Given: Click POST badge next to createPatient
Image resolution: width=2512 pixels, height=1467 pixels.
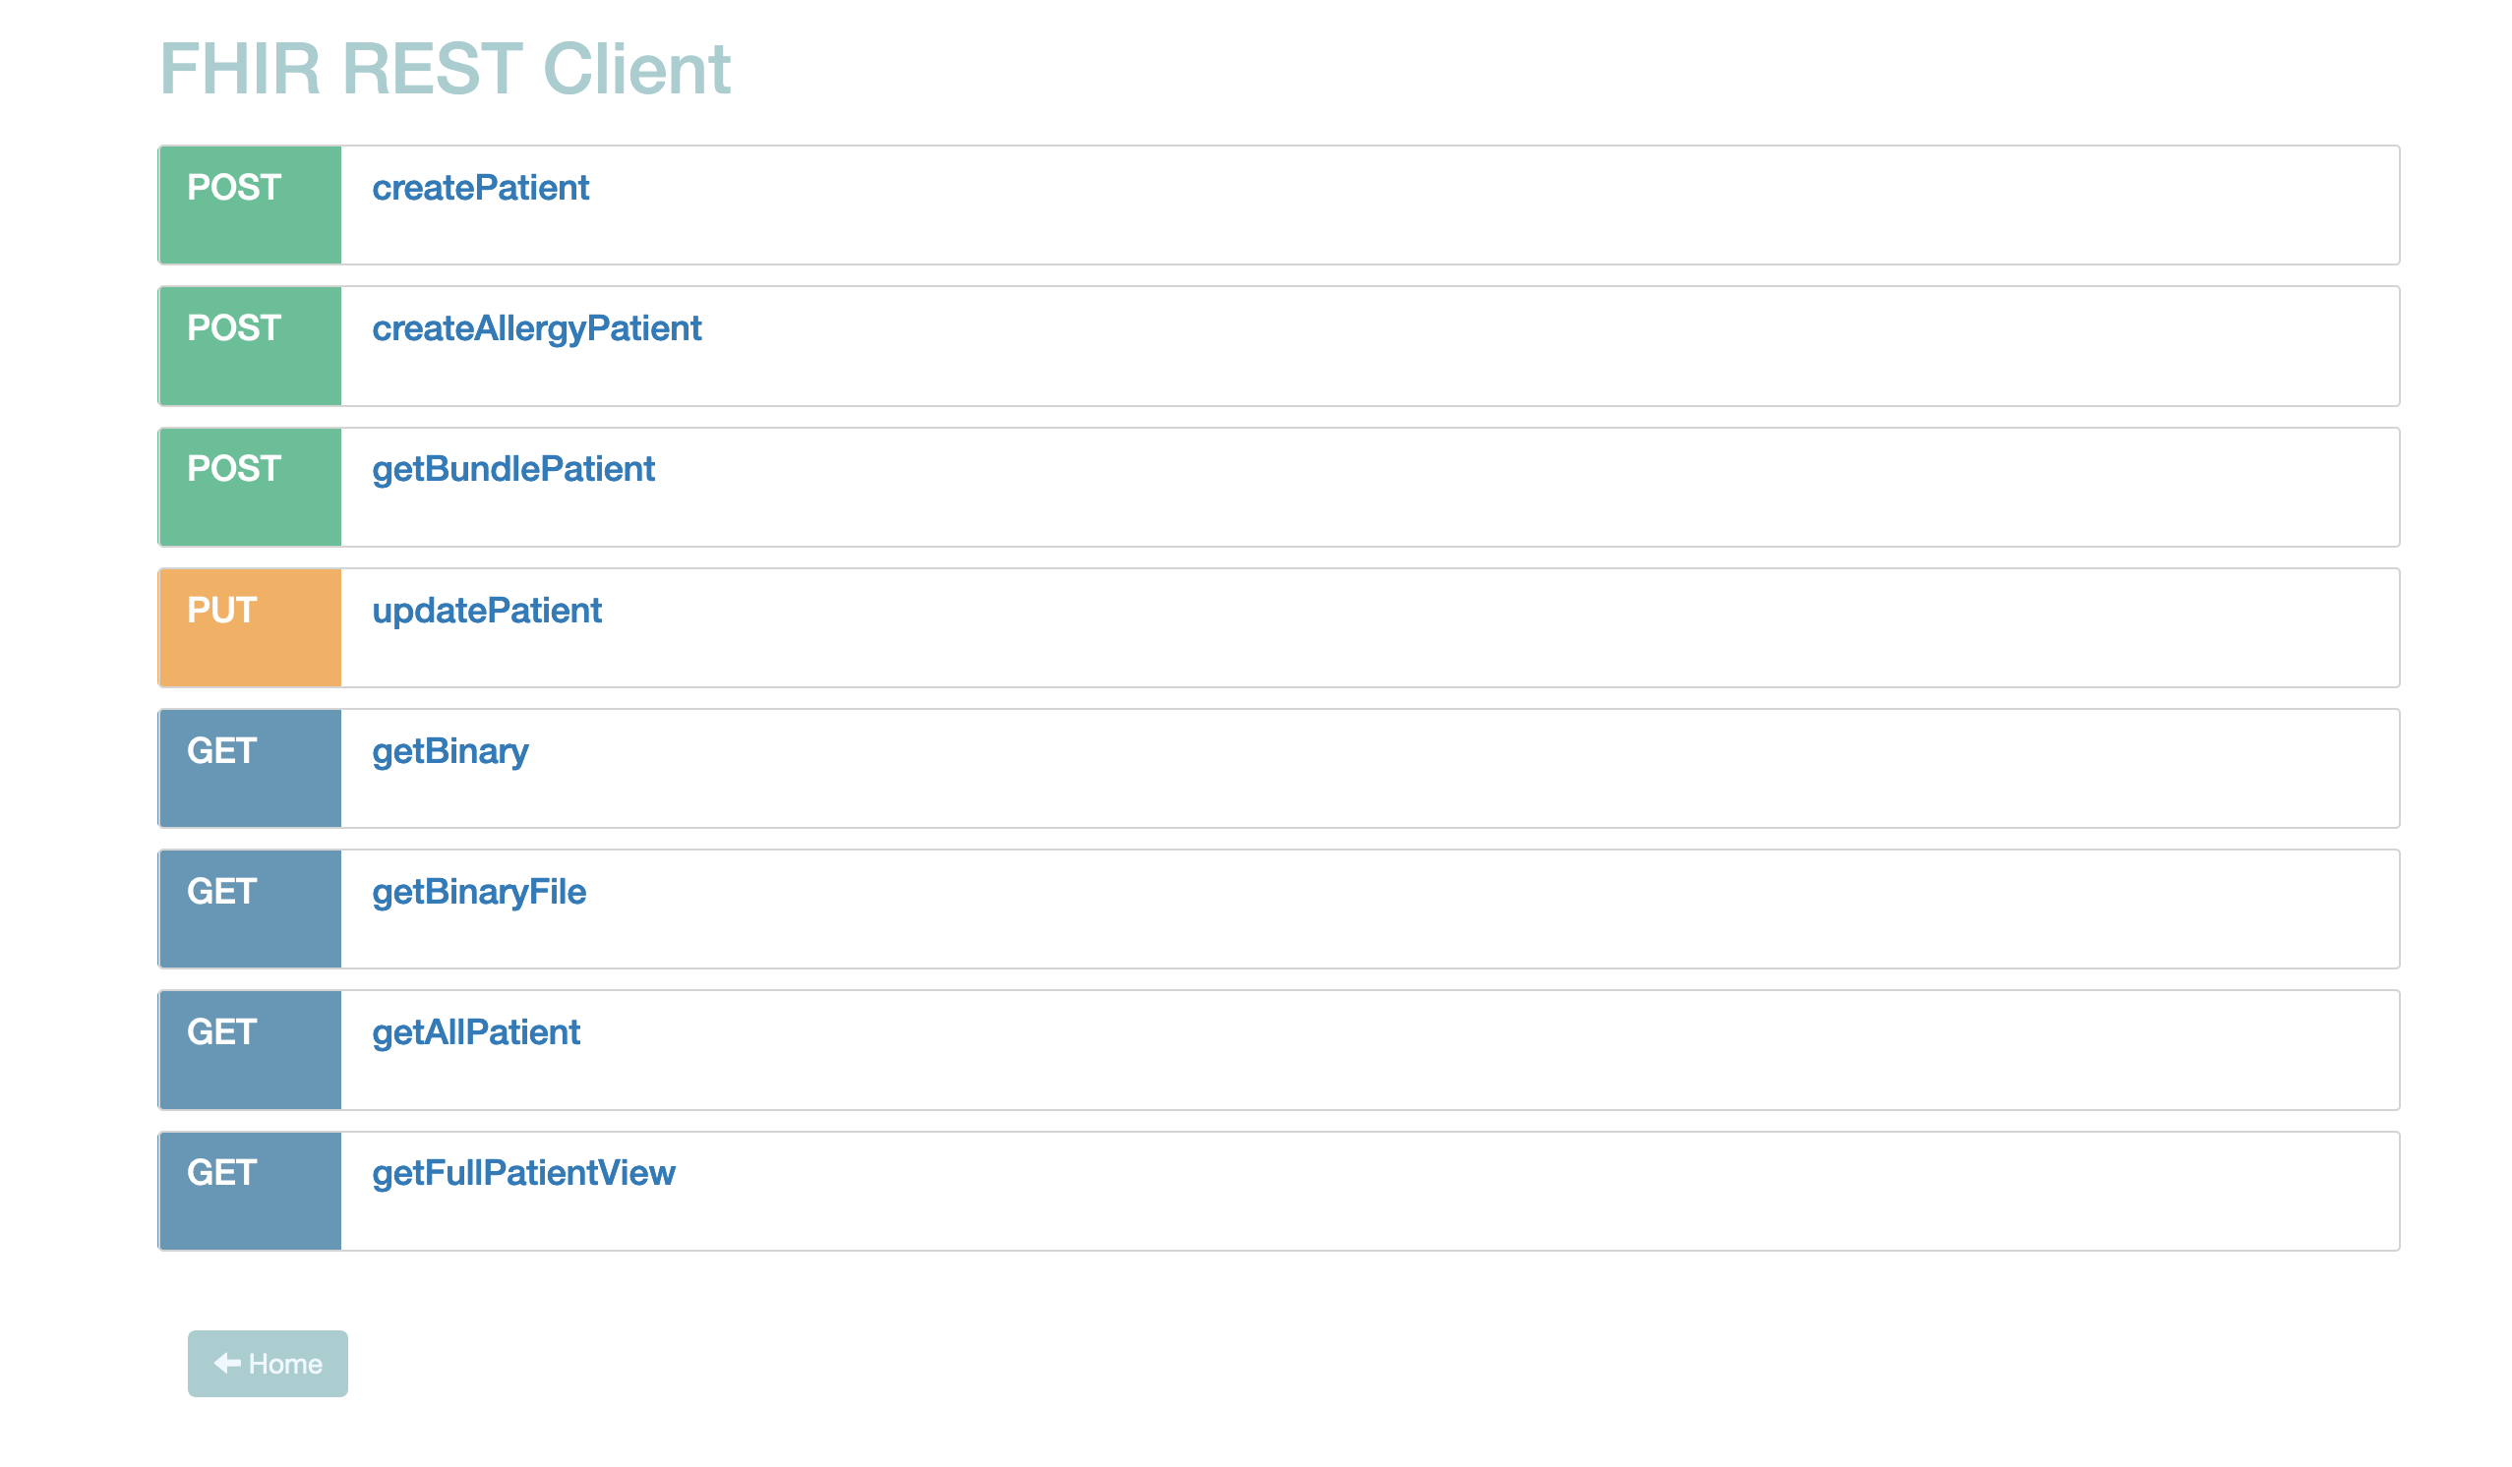Looking at the screenshot, I should [x=249, y=205].
